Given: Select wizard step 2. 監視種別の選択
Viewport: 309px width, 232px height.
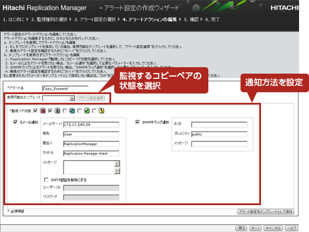Looking at the screenshot, I should 49,19.
